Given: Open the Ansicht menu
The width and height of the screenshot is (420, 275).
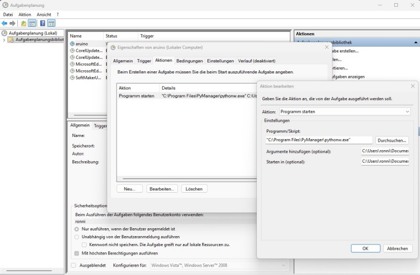Looking at the screenshot, I should [x=44, y=14].
